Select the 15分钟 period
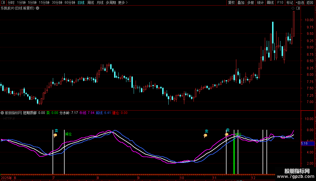Image resolution: width=316 pixels, height=181 pixels. (x=44, y=3)
